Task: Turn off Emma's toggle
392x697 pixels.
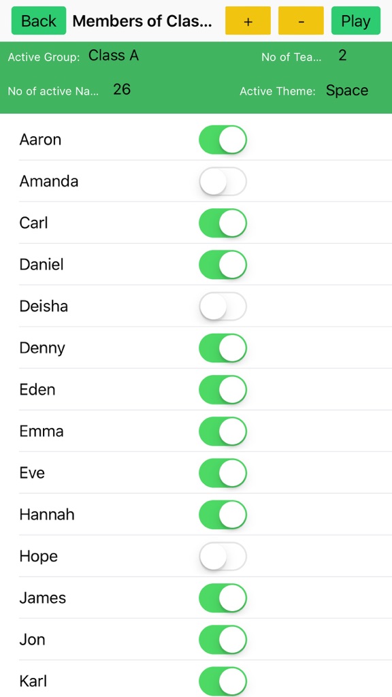Action: [x=223, y=431]
